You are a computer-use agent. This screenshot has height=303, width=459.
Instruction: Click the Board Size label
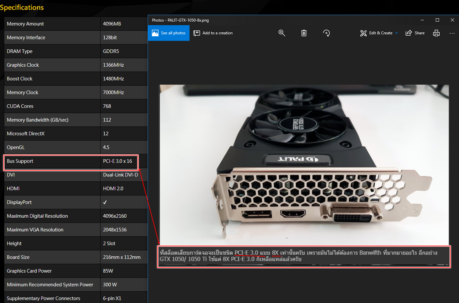(18, 257)
